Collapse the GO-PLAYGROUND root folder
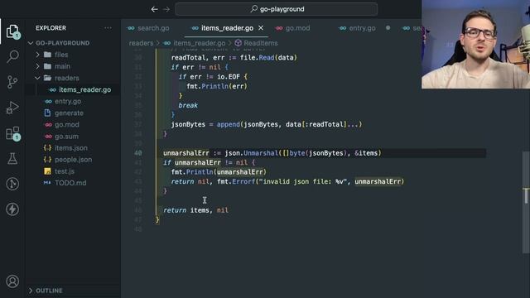 pos(31,43)
